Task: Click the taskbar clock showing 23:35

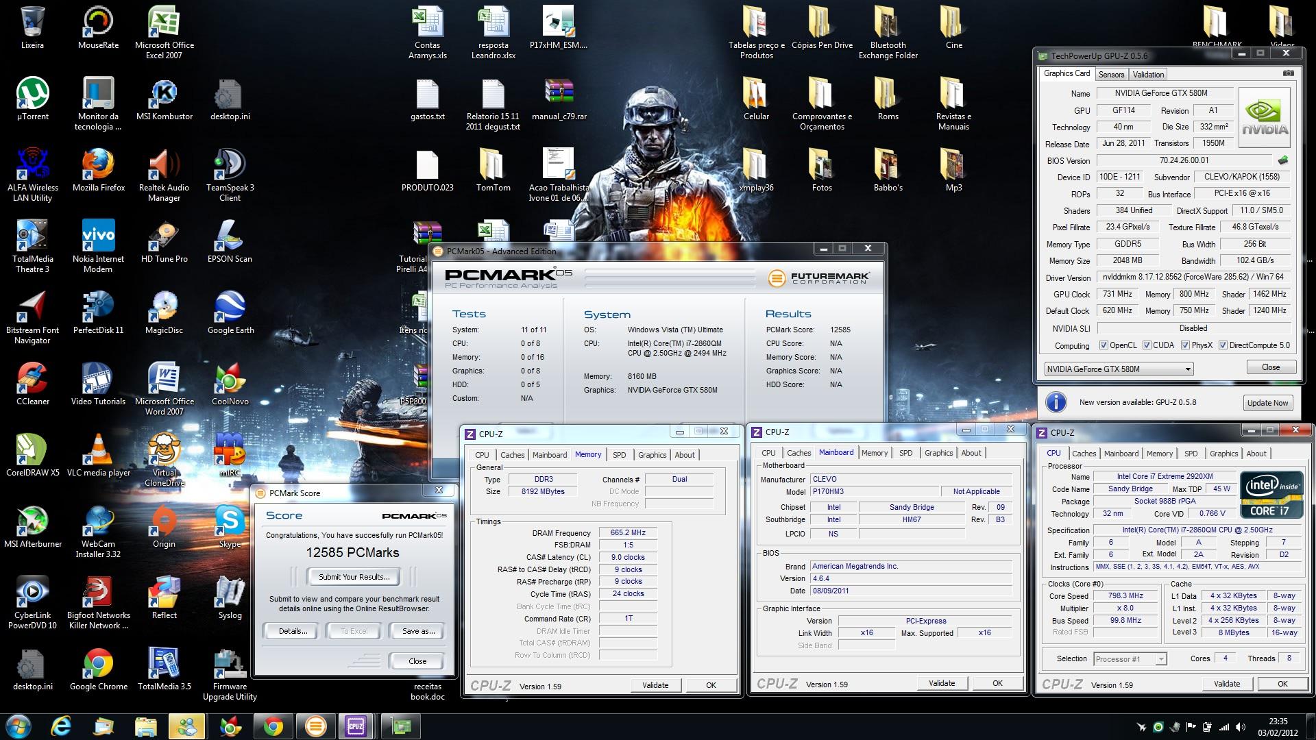Action: tap(1278, 726)
